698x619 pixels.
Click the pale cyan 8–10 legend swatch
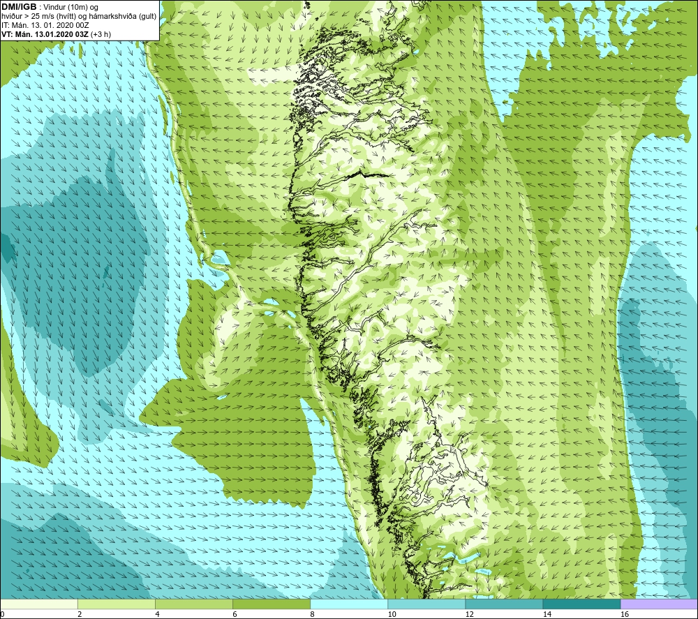[349, 604]
